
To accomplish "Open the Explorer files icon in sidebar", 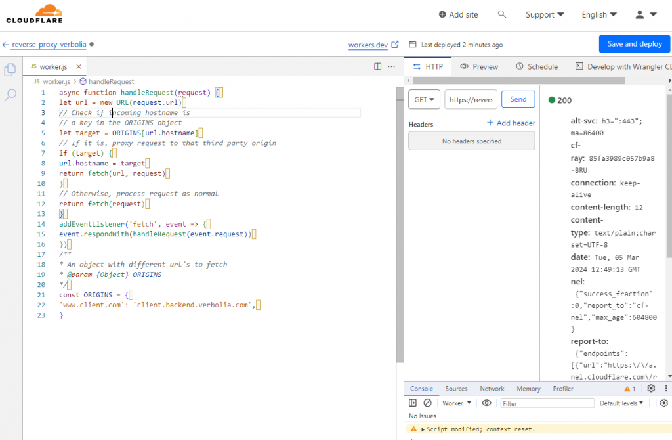I will pos(10,70).
